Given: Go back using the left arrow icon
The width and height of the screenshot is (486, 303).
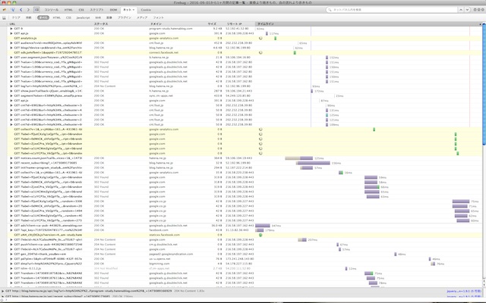Looking at the screenshot, I should [21, 10].
